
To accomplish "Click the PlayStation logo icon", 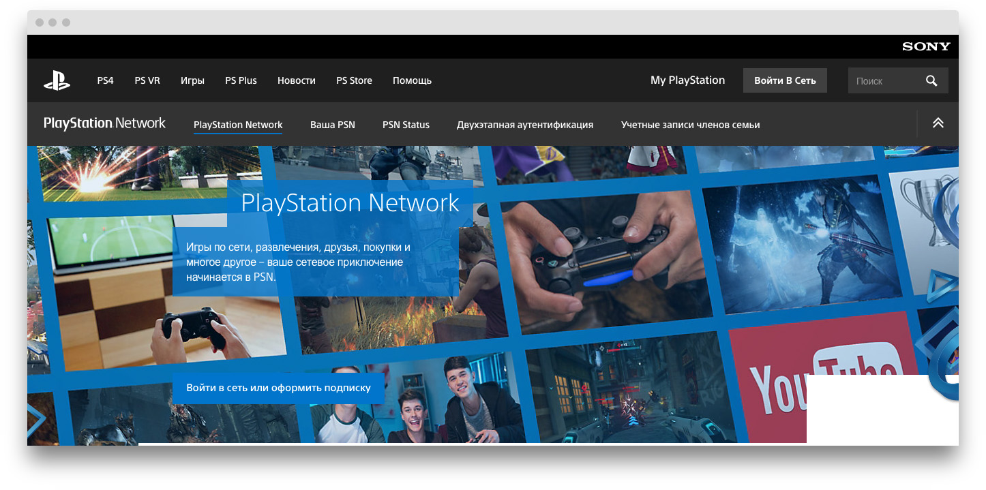I will click(x=57, y=80).
